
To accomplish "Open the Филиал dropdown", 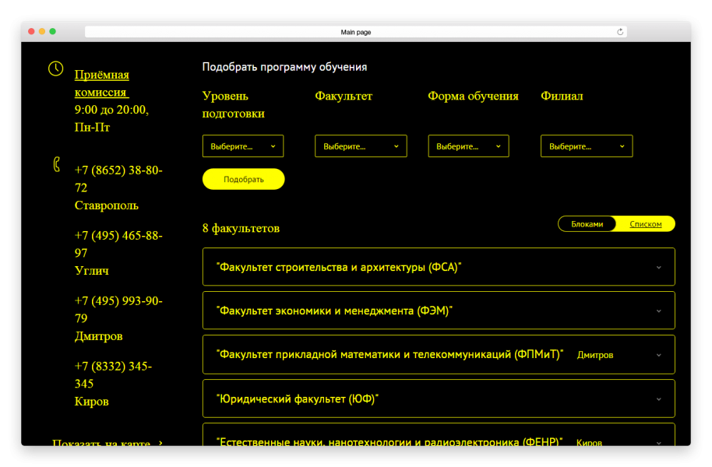I will (587, 146).
